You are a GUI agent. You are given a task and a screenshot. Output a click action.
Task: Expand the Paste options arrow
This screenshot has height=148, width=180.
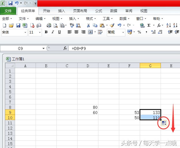click(107, 25)
